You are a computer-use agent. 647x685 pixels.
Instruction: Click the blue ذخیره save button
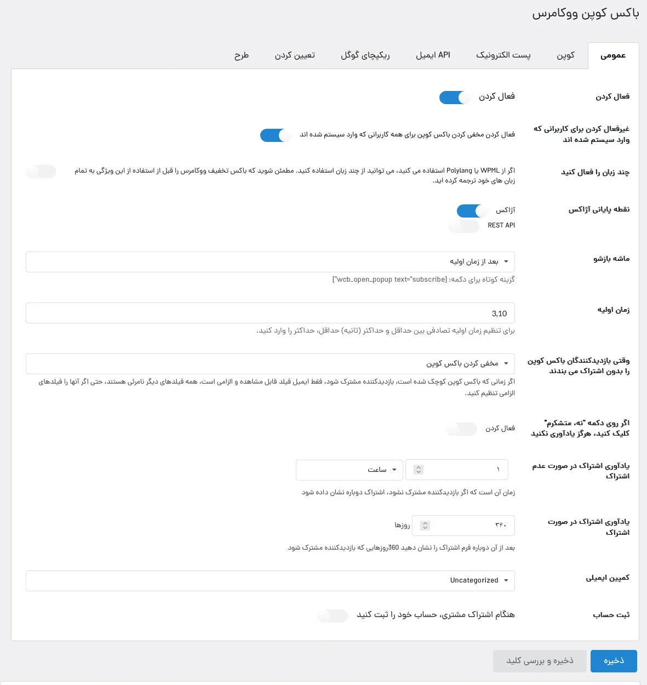click(x=614, y=661)
